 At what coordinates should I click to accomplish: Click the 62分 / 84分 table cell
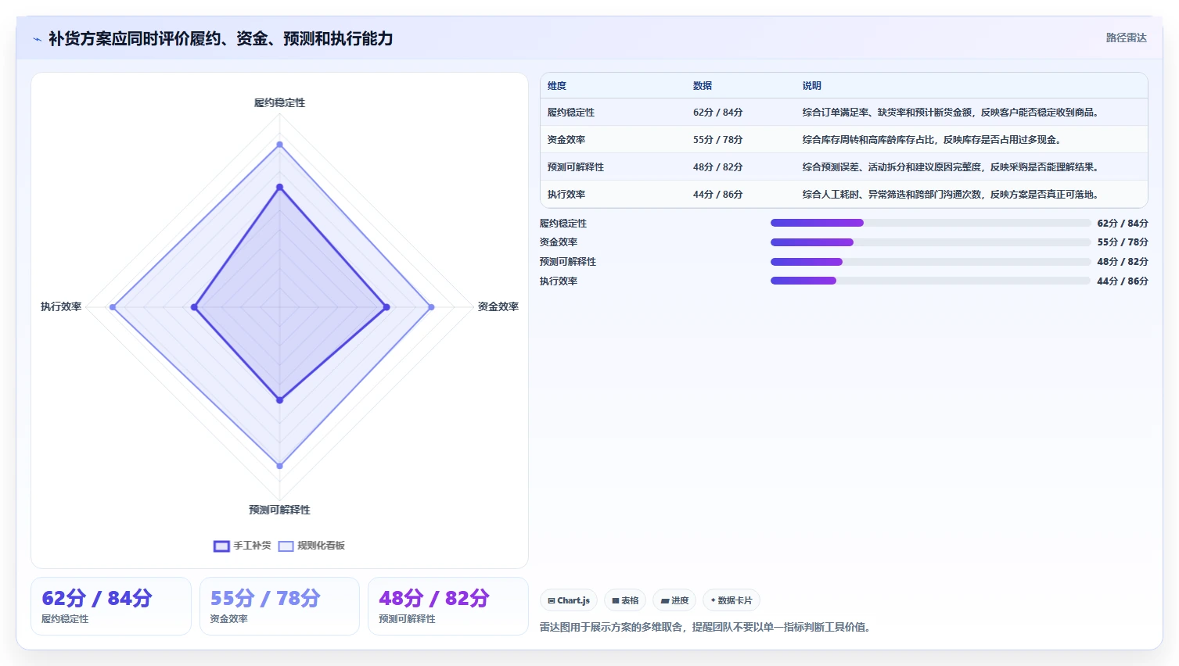tap(717, 113)
